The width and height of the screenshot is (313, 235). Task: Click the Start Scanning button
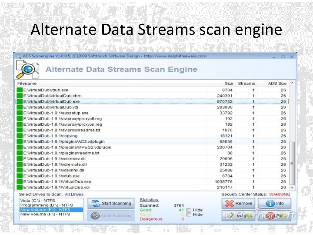point(111,203)
